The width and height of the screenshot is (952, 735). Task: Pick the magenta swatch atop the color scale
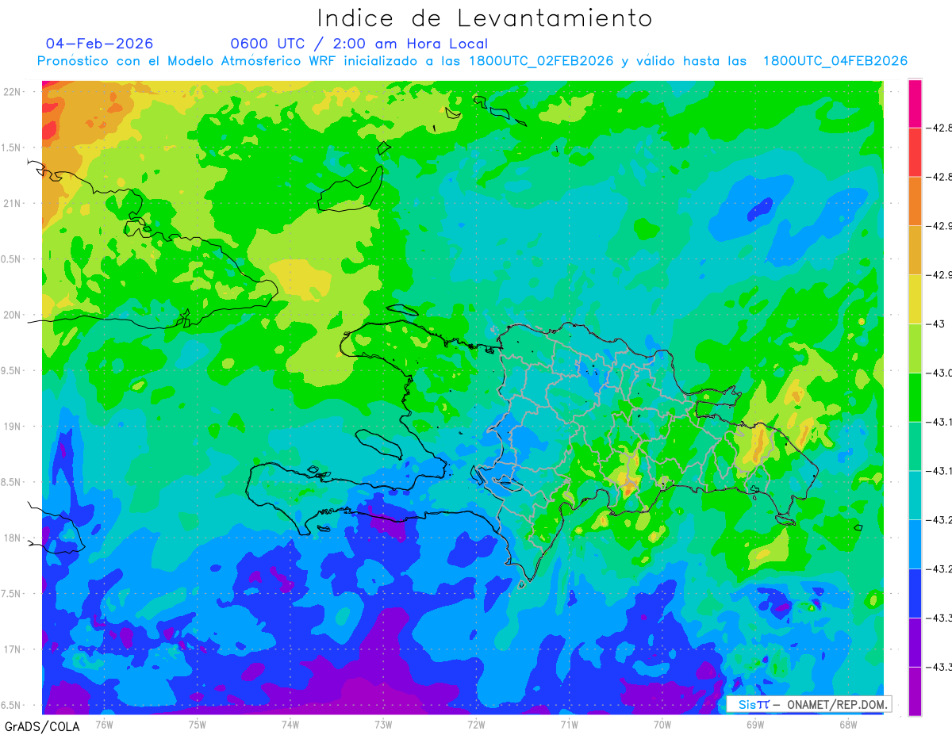(x=915, y=103)
